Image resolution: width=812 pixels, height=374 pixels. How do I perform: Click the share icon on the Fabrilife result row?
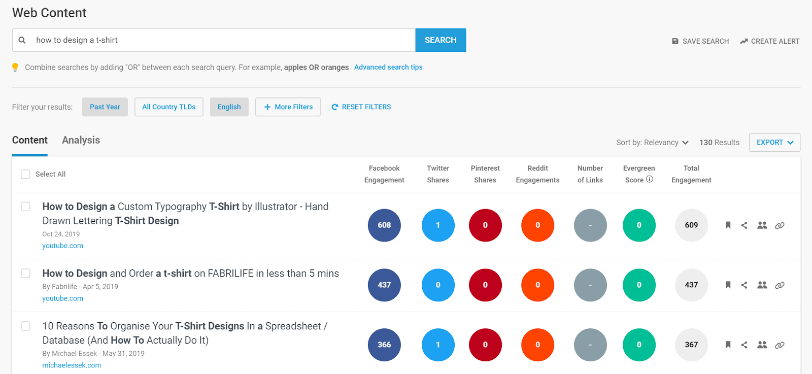pyautogui.click(x=744, y=285)
